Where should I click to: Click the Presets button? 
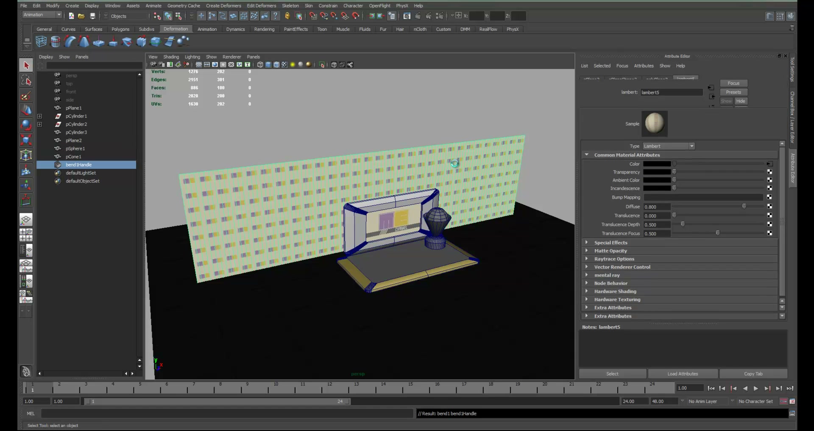point(733,92)
